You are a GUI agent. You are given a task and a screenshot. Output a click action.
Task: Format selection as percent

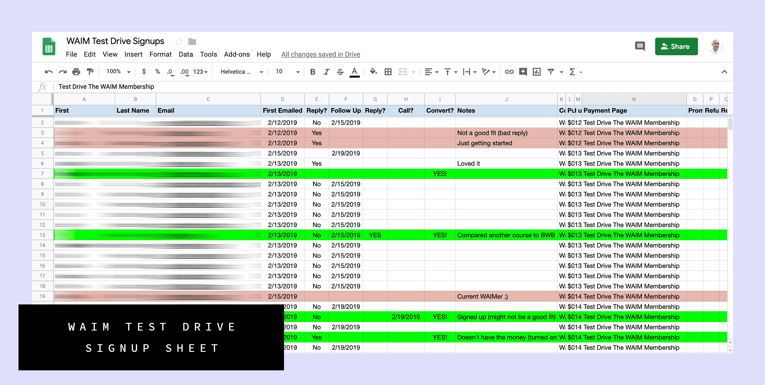click(x=157, y=72)
